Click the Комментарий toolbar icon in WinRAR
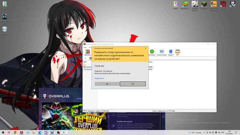The image size is (240, 135). point(162,52)
